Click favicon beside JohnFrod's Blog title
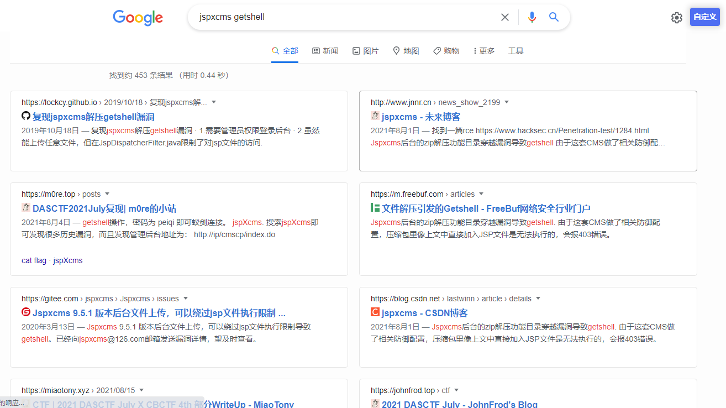Screen dimensions: 726x408 [375, 404]
